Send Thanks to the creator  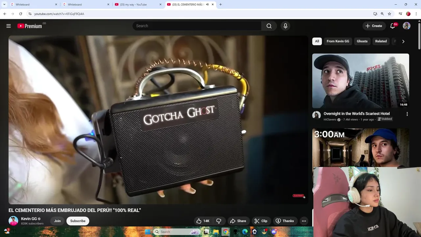285,221
